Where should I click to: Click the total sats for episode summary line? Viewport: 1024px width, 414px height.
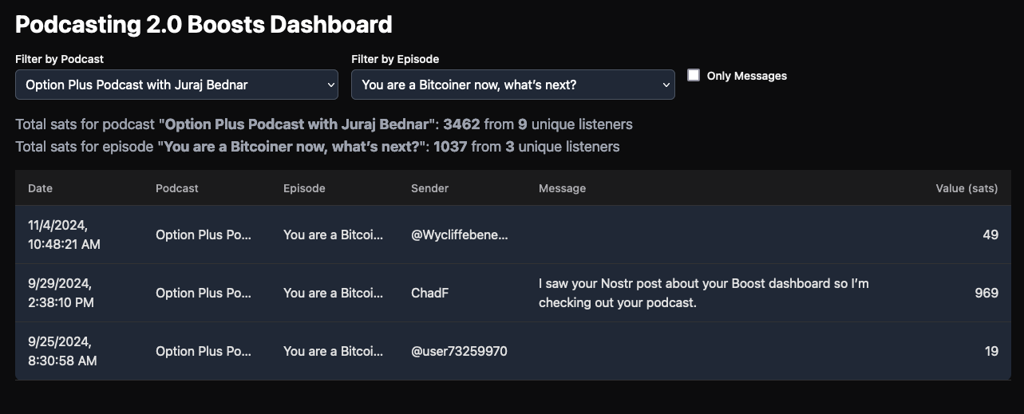tap(318, 147)
